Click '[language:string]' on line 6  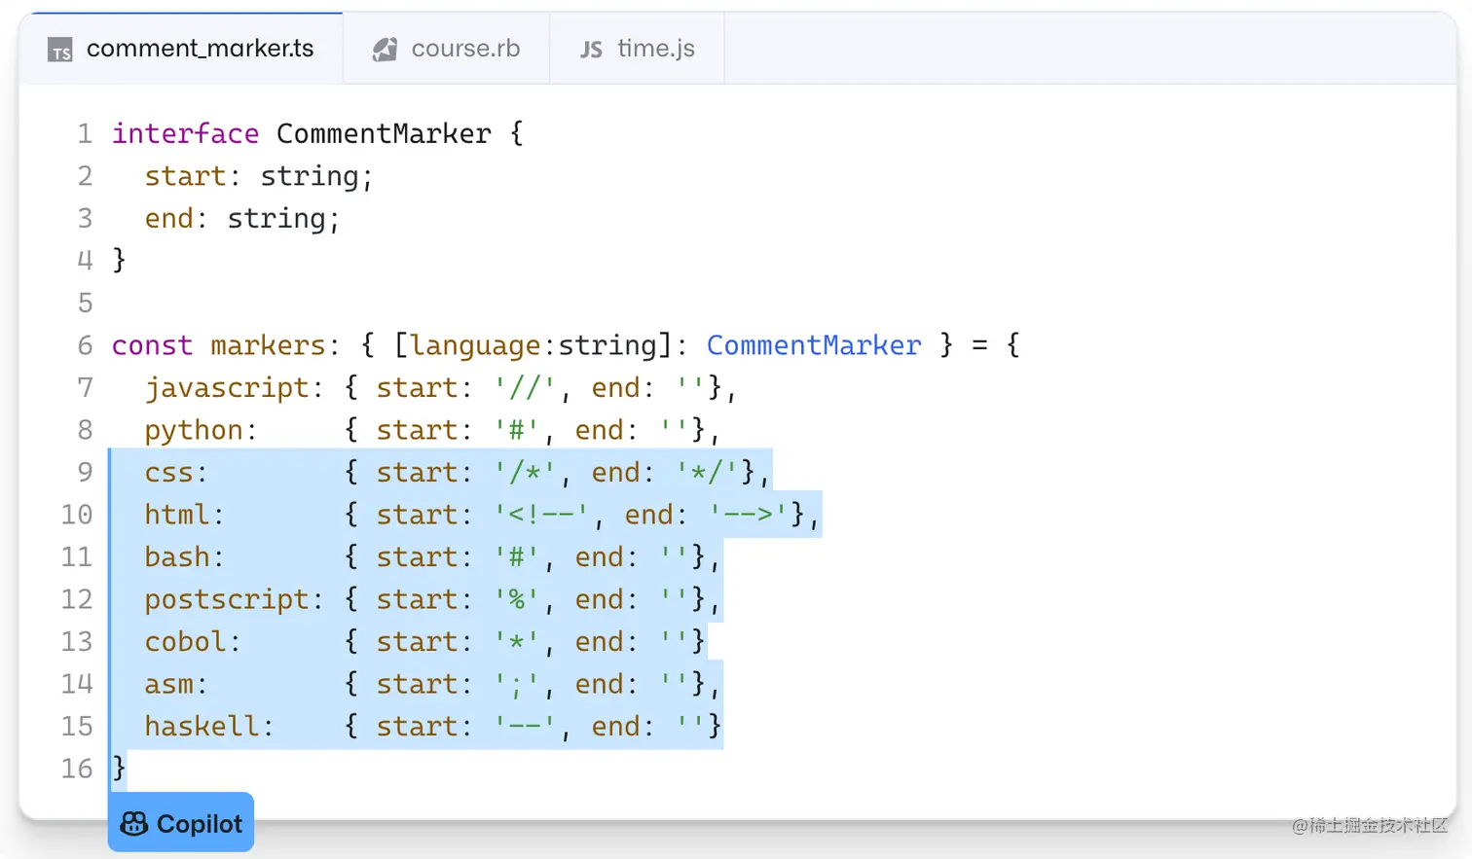pos(534,346)
